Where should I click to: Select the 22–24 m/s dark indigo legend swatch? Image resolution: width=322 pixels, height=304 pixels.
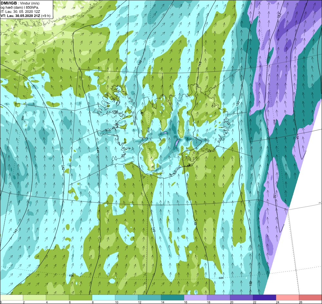[x=264, y=297]
